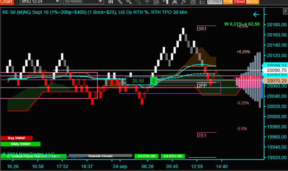
Task: Open the drawing tools pencil icon
Action: (x=120, y=2)
